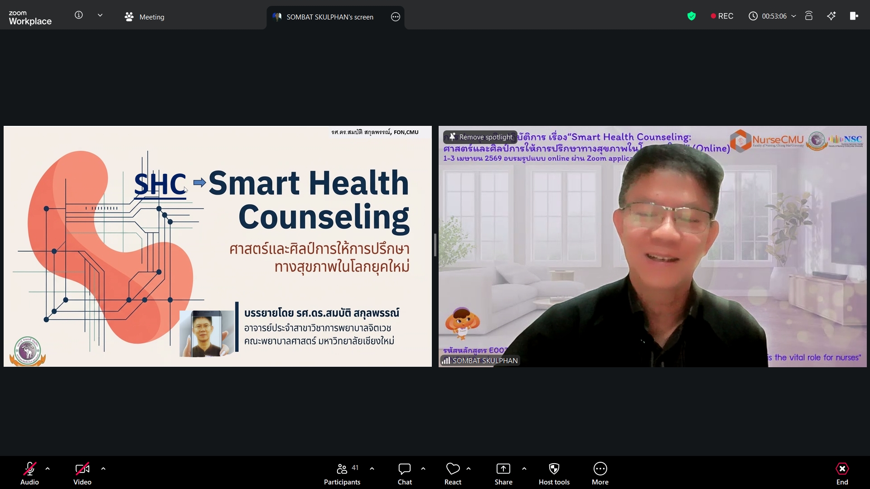Open the meeting timer dropdown
The width and height of the screenshot is (870, 489).
click(793, 16)
